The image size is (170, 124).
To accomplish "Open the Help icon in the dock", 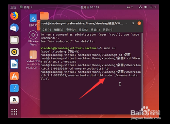I will pos(14,88).
